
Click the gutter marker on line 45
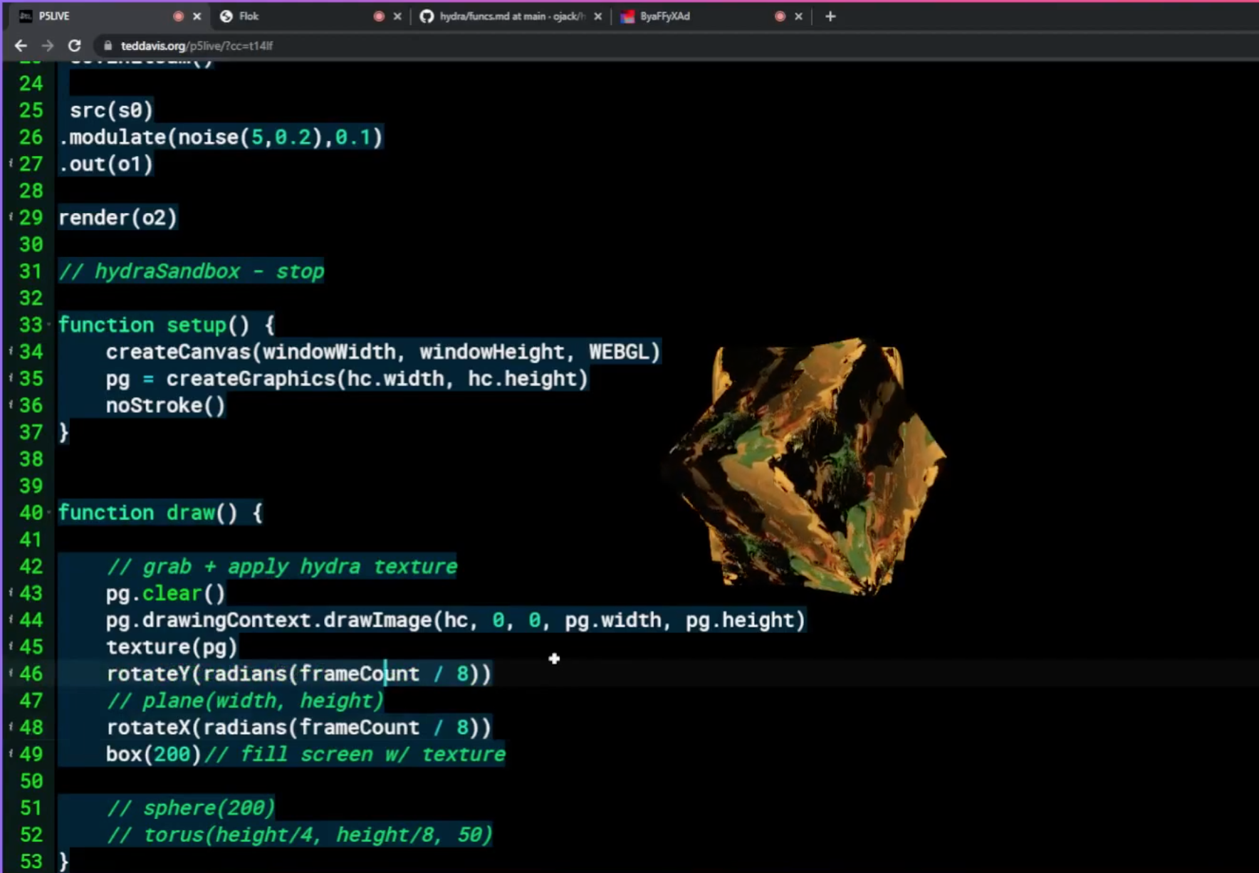click(11, 647)
